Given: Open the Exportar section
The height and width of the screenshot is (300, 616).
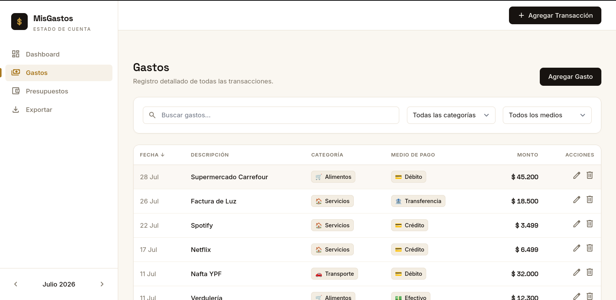Looking at the screenshot, I should point(59,110).
